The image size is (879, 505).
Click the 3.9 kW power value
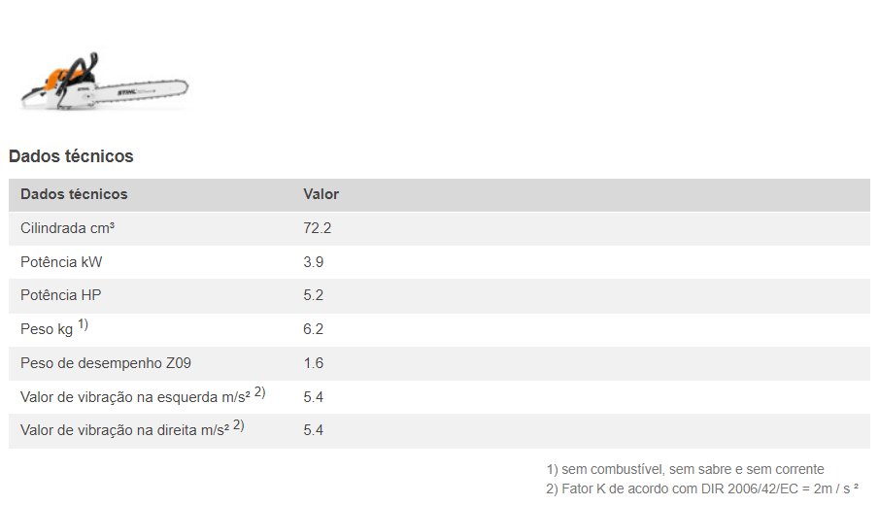pyautogui.click(x=314, y=262)
